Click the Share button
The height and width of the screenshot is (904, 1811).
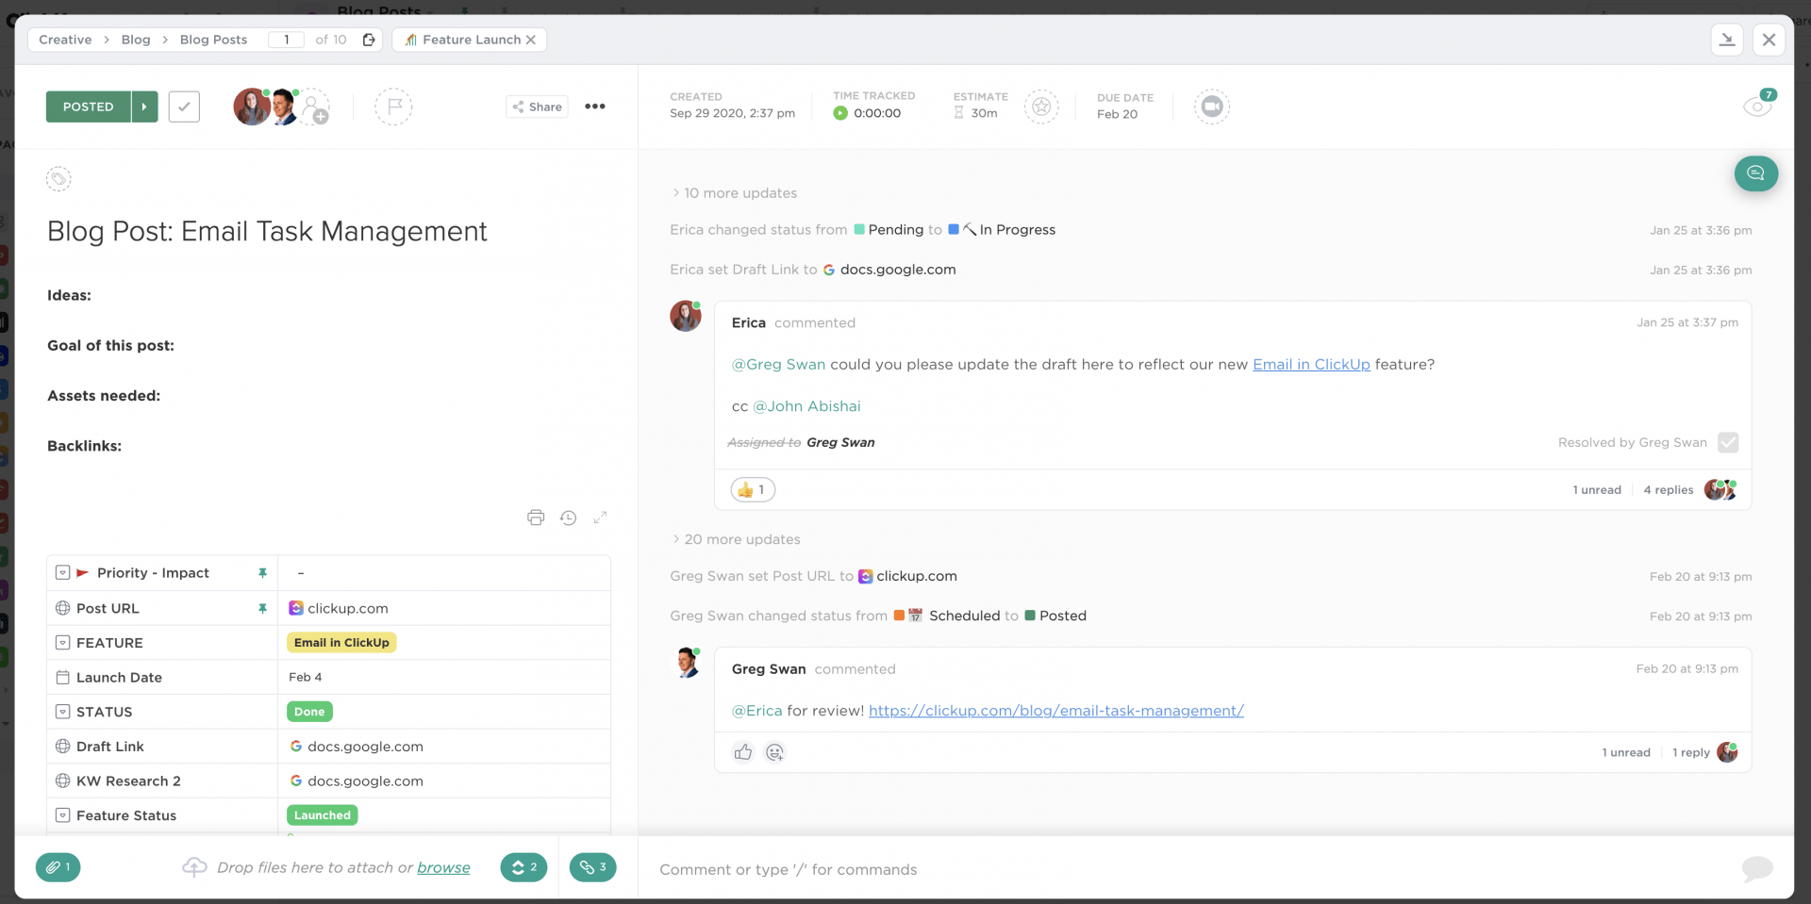(537, 107)
